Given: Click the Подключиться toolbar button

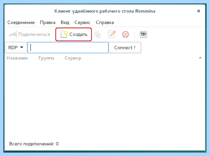Looking at the screenshot, I should [x=29, y=35].
